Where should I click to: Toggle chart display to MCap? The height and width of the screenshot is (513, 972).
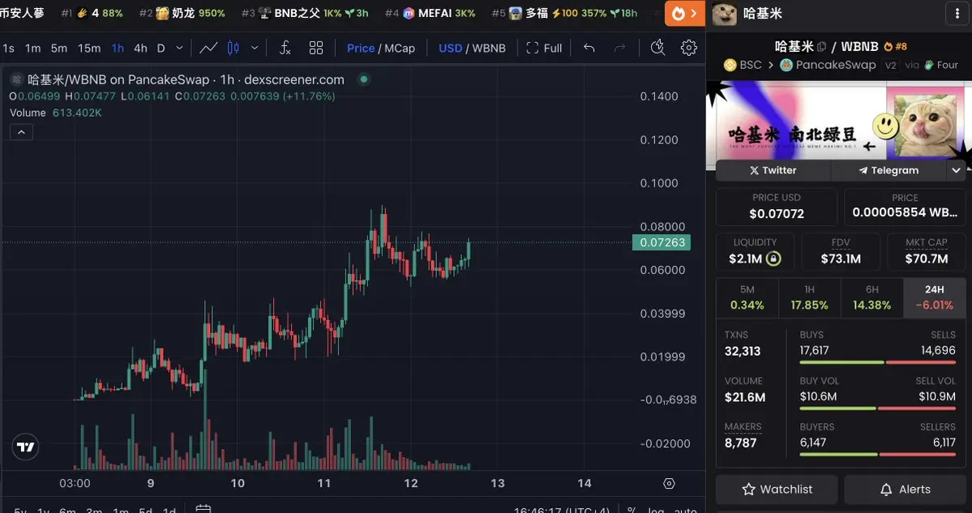coord(399,48)
